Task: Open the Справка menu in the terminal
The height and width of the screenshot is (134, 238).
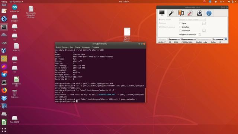Action: (x=95, y=47)
